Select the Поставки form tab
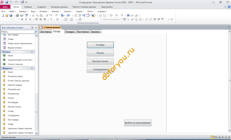Screen dimensions: 231x140 click(83, 32)
